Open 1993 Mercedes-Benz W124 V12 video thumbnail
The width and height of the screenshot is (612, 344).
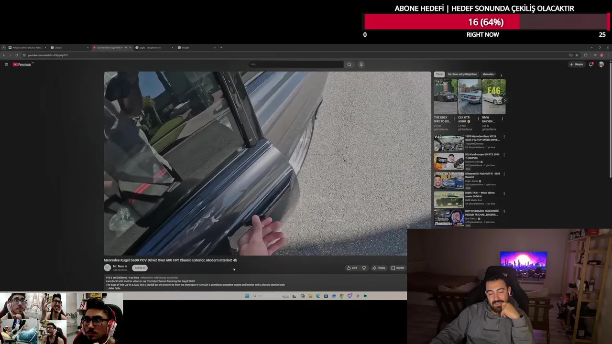449,143
